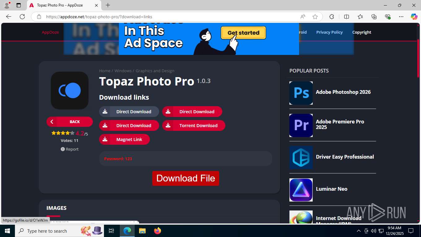Open Task View in taskbar

(111, 231)
